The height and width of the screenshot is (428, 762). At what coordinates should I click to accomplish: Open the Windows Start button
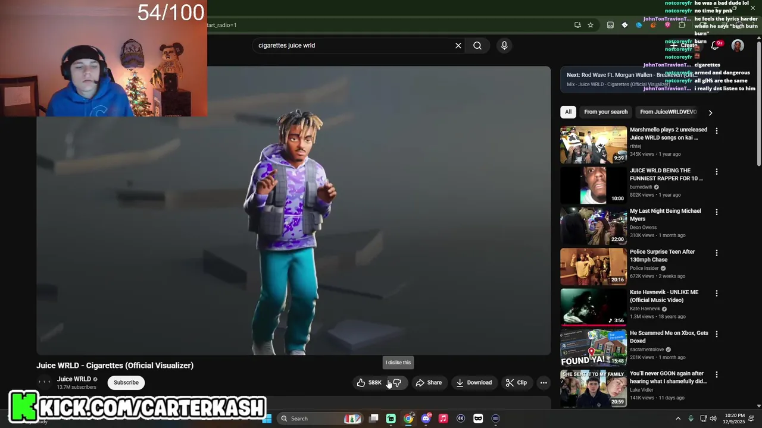[267, 418]
